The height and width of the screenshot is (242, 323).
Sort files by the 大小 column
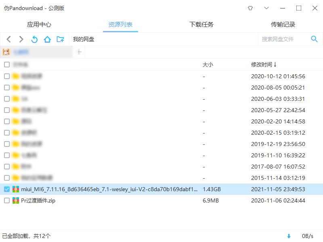pos(208,65)
